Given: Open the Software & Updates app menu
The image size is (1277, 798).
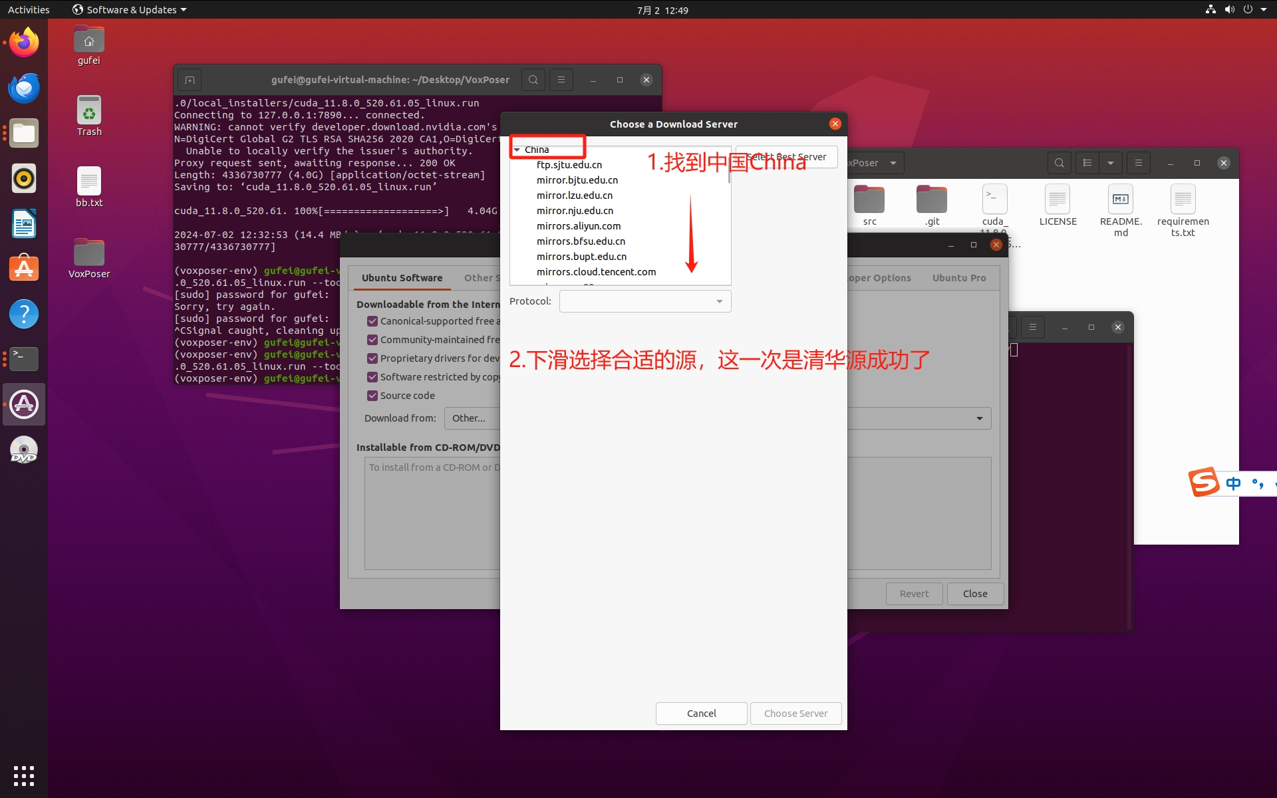Looking at the screenshot, I should coord(129,9).
